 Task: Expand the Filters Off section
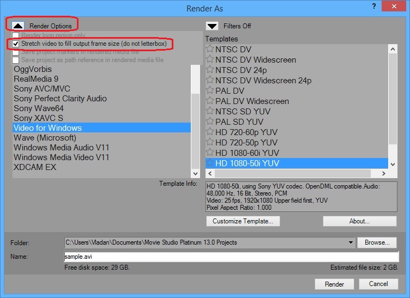(x=212, y=26)
